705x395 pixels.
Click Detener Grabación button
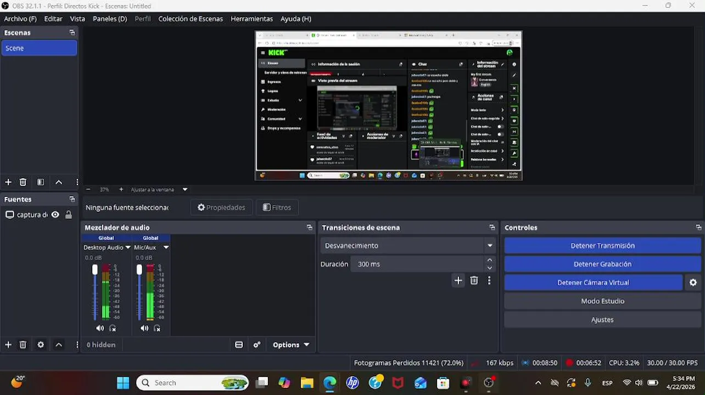pyautogui.click(x=602, y=264)
